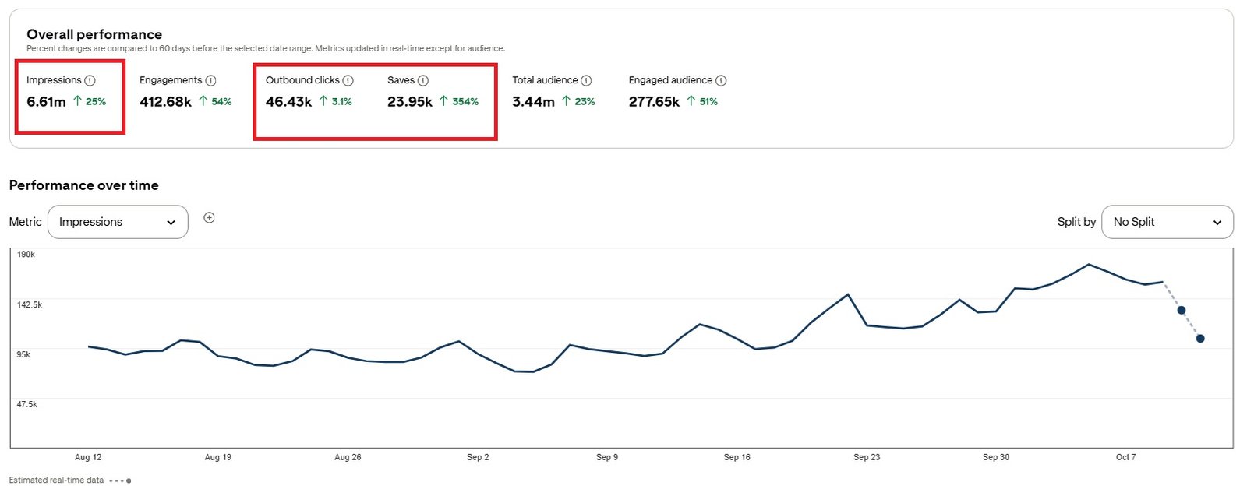Open the Outbound clicks info tooltip icon
This screenshot has width=1247, height=496.
(348, 80)
